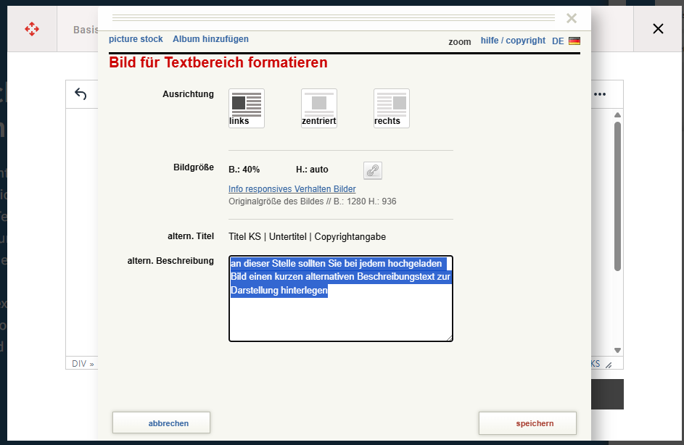Viewport: 684px width, 445px height.
Task: Switch language via 'DE' label
Action: [x=558, y=41]
